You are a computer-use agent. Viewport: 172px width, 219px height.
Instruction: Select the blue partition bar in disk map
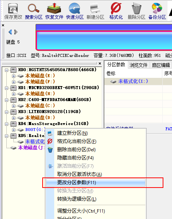[x=104, y=40]
